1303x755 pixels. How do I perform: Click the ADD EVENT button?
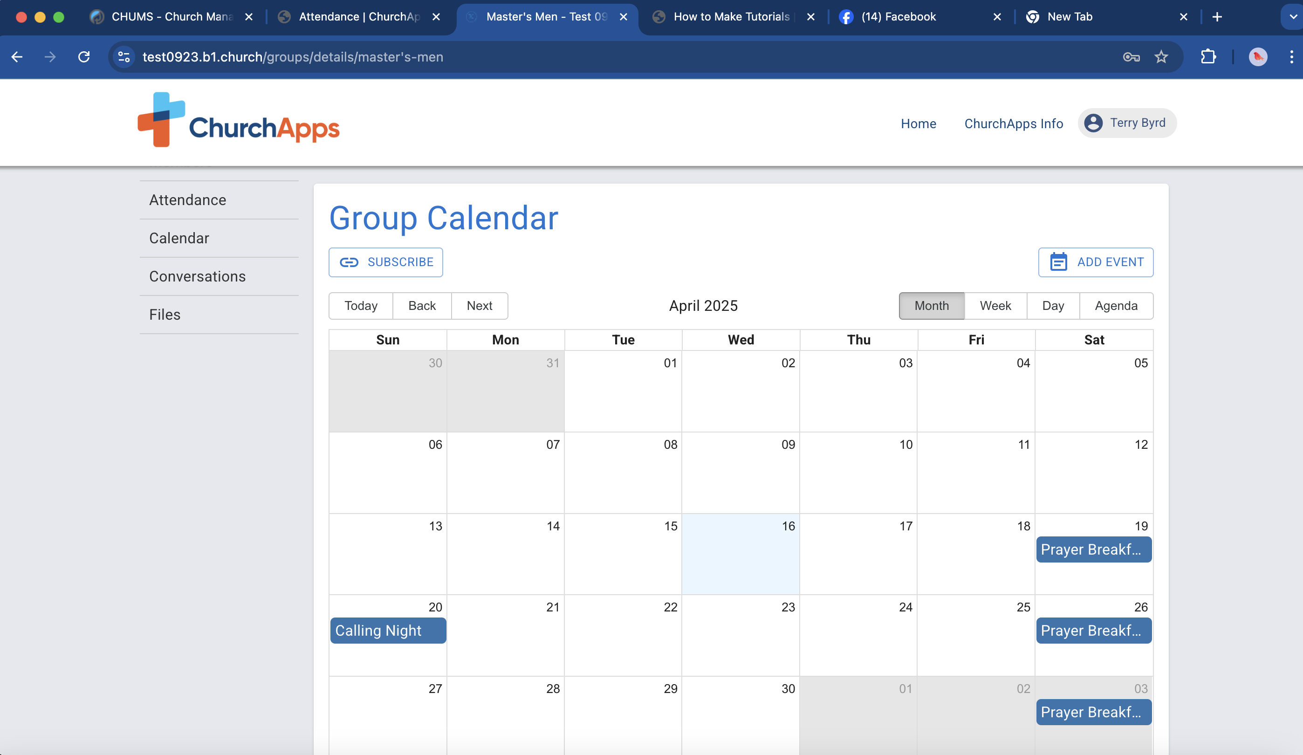point(1096,262)
